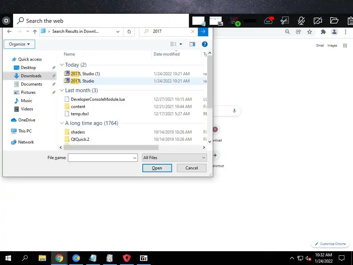Click the scroll right arrow in file list
Viewport: 353px width, 265px height.
click(x=204, y=147)
